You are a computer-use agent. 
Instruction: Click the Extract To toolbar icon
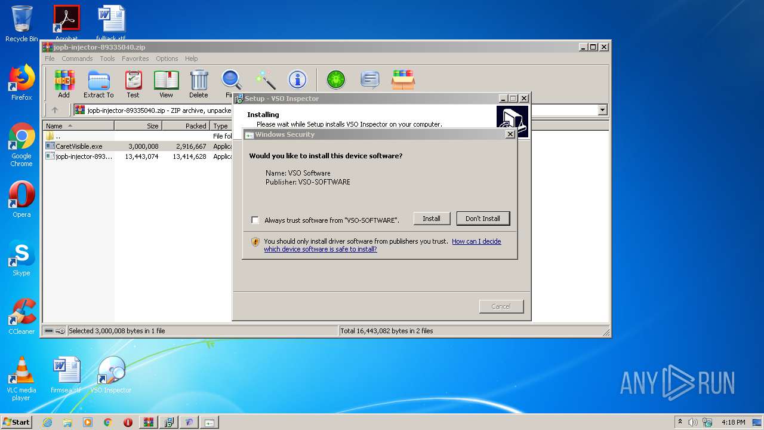[x=98, y=84]
